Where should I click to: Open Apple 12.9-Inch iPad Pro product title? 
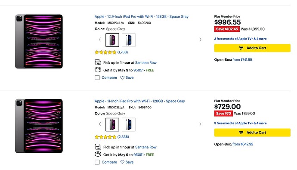point(142,17)
